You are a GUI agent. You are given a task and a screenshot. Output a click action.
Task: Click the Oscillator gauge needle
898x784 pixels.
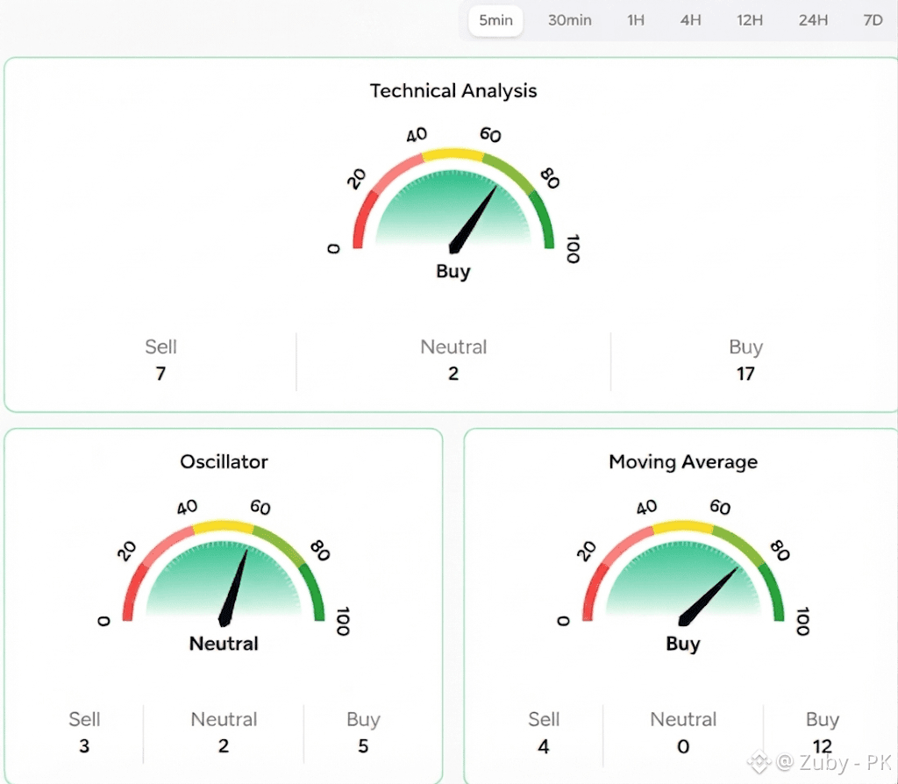pyautogui.click(x=233, y=588)
